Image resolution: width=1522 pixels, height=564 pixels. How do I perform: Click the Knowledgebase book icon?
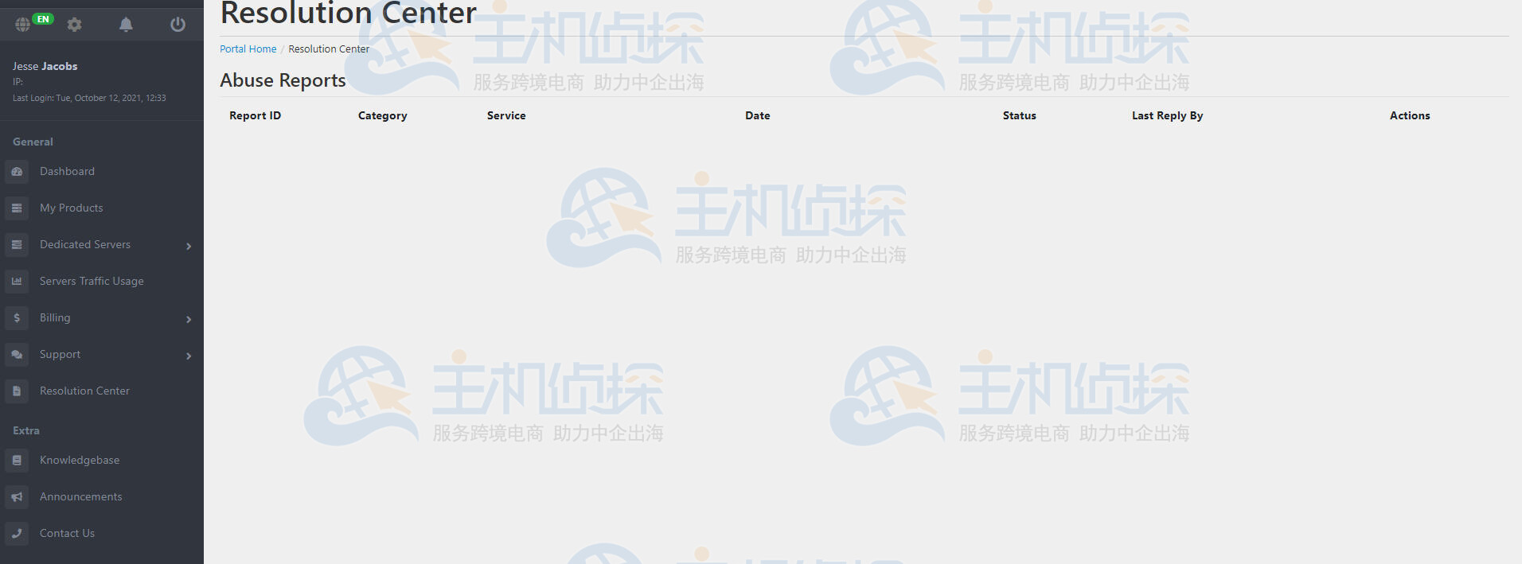(x=17, y=461)
